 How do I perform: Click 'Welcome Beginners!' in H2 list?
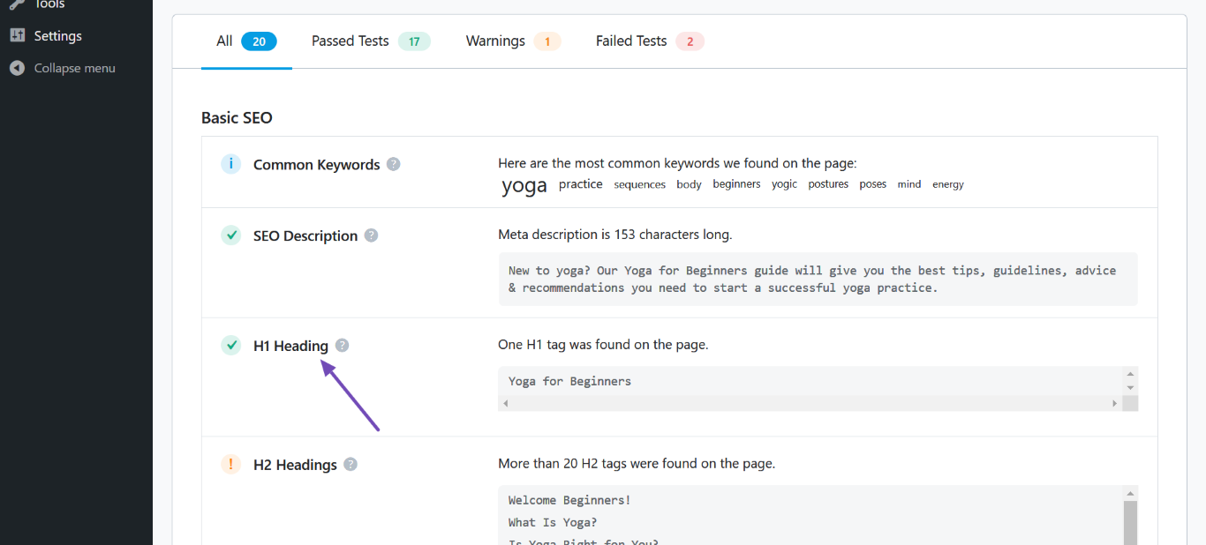tap(569, 500)
